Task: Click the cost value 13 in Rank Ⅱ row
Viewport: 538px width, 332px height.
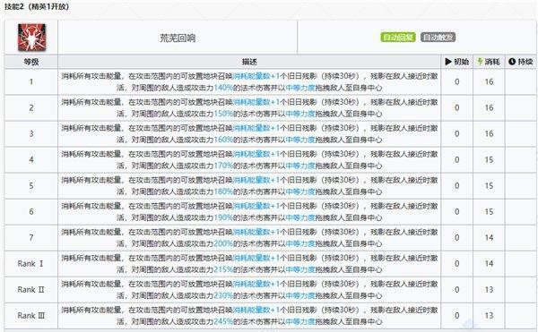Action: pyautogui.click(x=489, y=290)
